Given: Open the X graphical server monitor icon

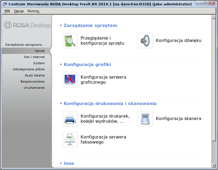Looking at the screenshot, I should [70, 80].
